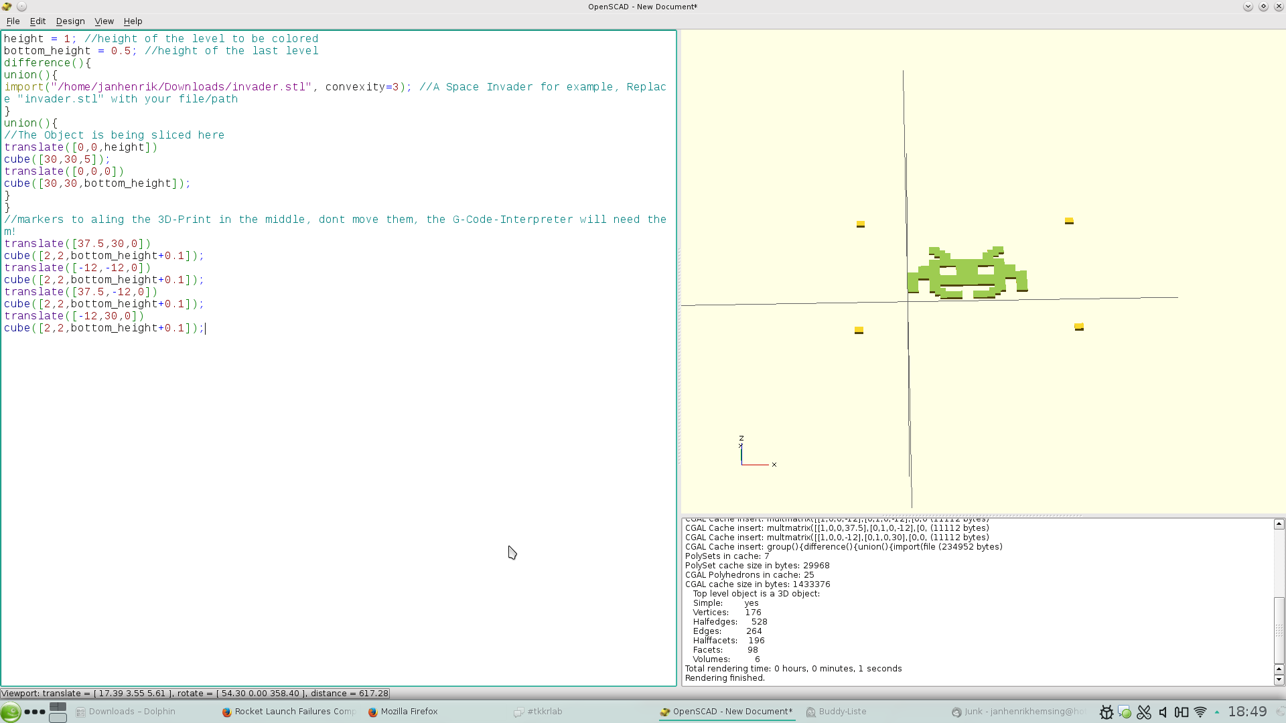Click the 'height = 1' code line

[x=161, y=39]
